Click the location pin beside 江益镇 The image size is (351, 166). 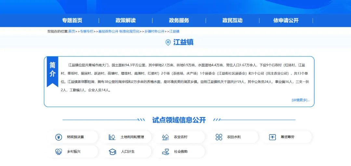pos(168,42)
